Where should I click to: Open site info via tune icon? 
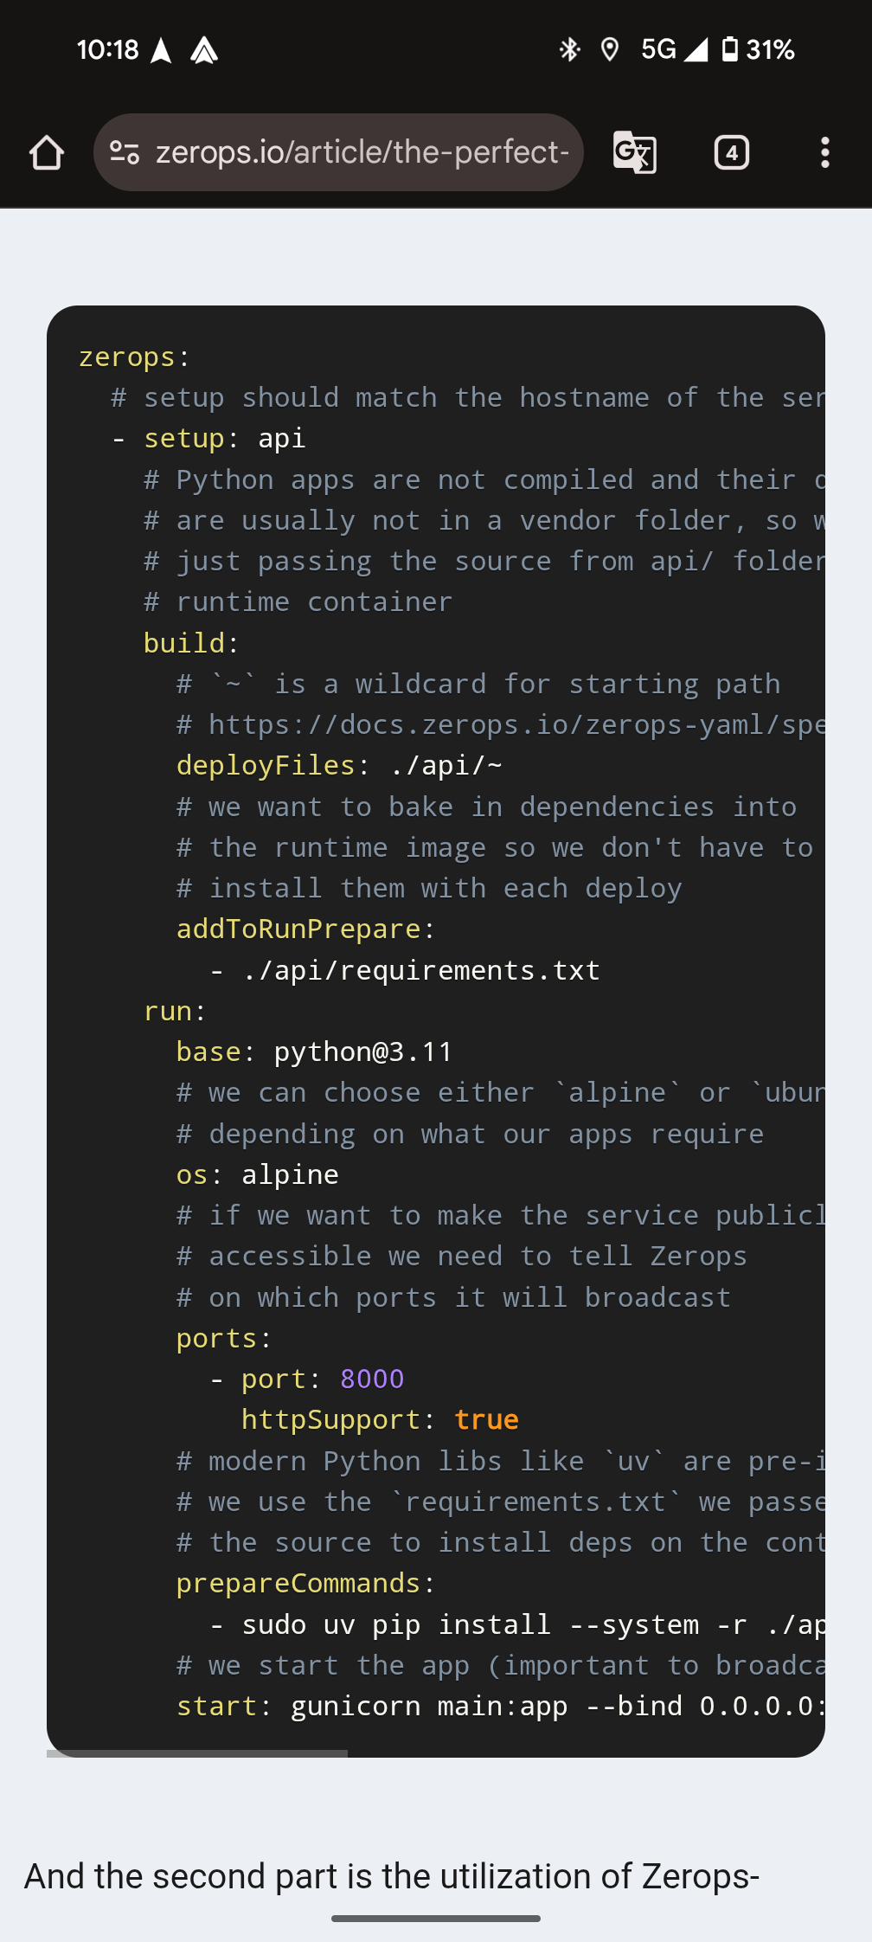(x=125, y=153)
